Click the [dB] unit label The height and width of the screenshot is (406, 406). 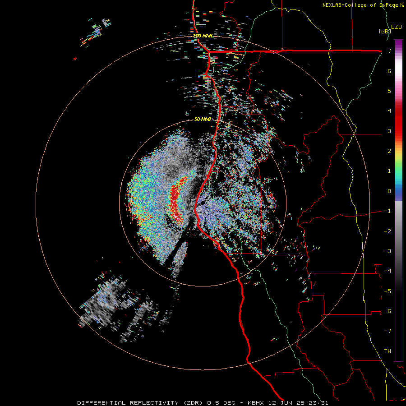(385, 31)
